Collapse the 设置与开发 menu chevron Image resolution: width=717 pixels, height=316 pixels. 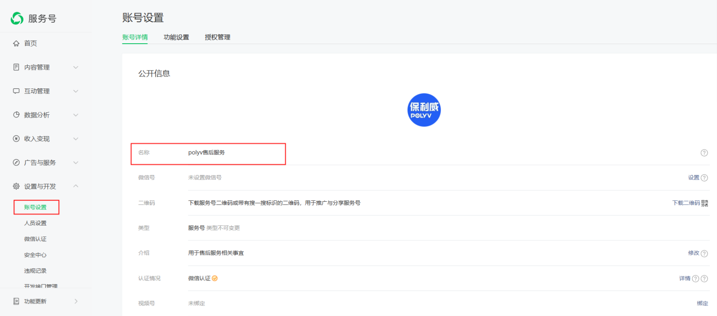click(x=76, y=186)
